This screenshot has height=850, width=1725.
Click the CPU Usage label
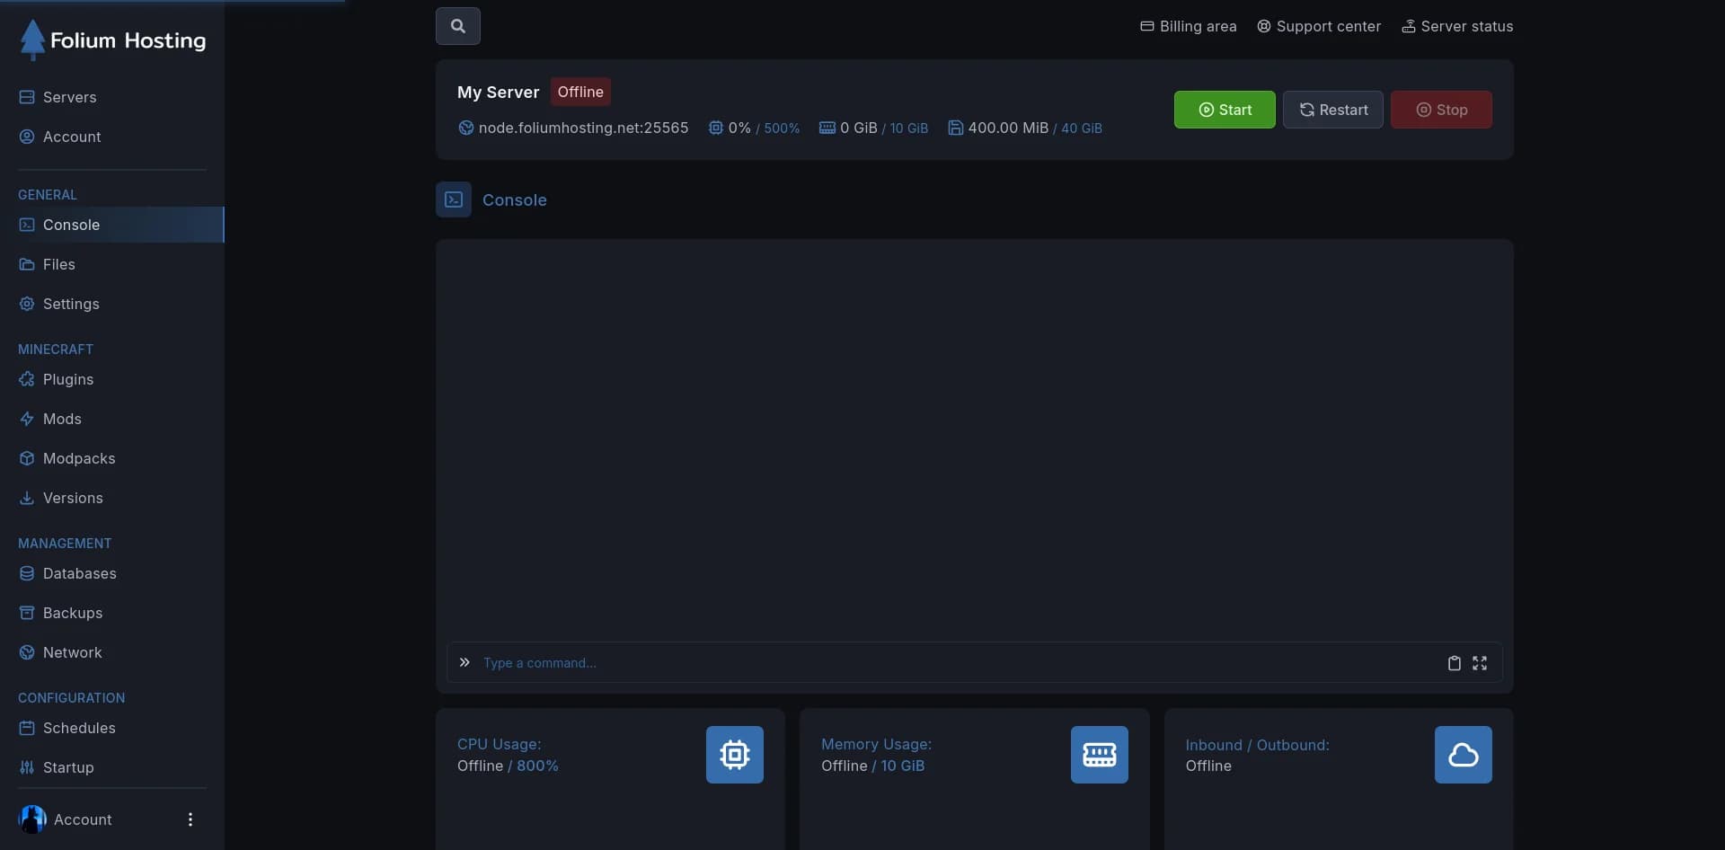coord(500,744)
